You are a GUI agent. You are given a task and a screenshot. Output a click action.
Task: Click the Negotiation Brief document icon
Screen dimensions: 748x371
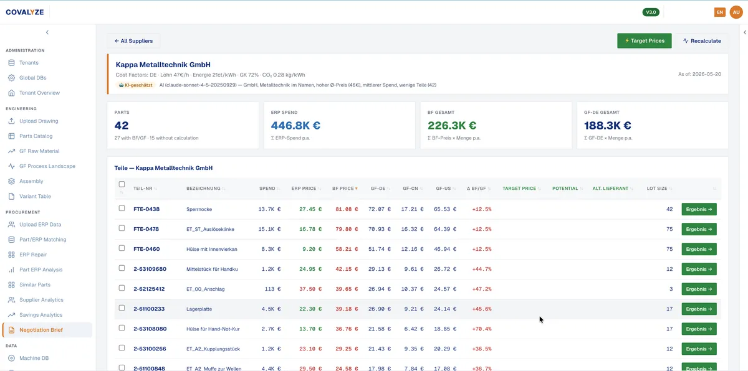11,330
